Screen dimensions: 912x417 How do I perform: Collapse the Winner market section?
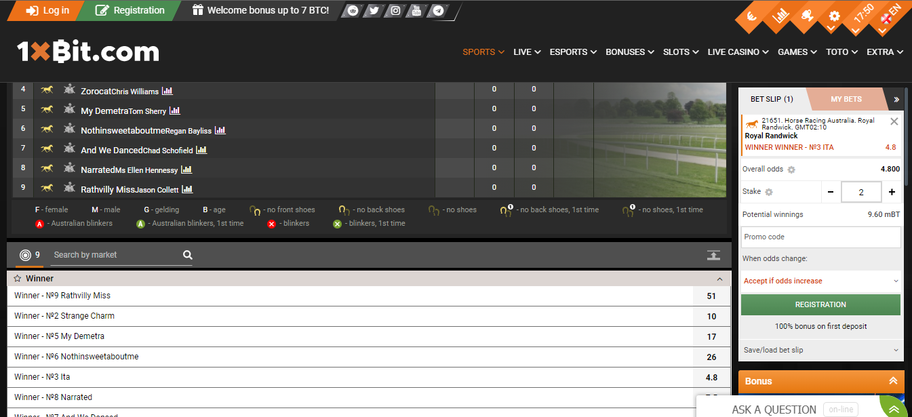(x=719, y=279)
